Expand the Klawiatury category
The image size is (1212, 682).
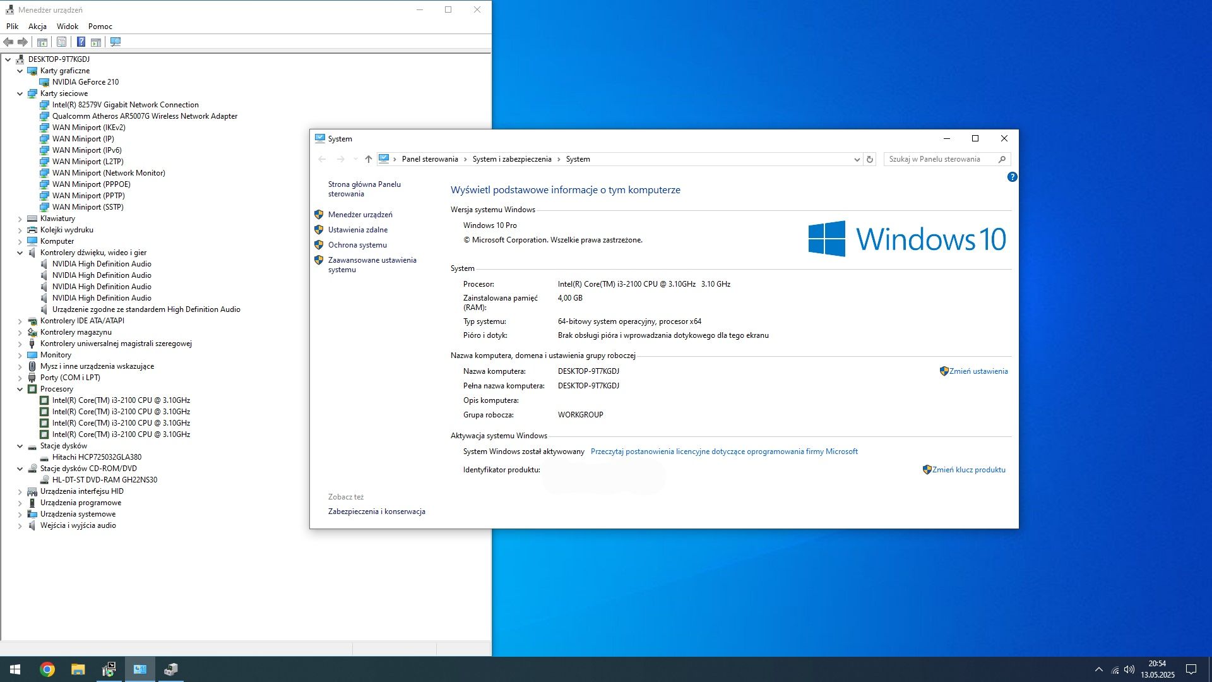(20, 218)
